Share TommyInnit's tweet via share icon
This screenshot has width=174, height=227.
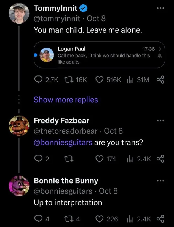point(160,80)
